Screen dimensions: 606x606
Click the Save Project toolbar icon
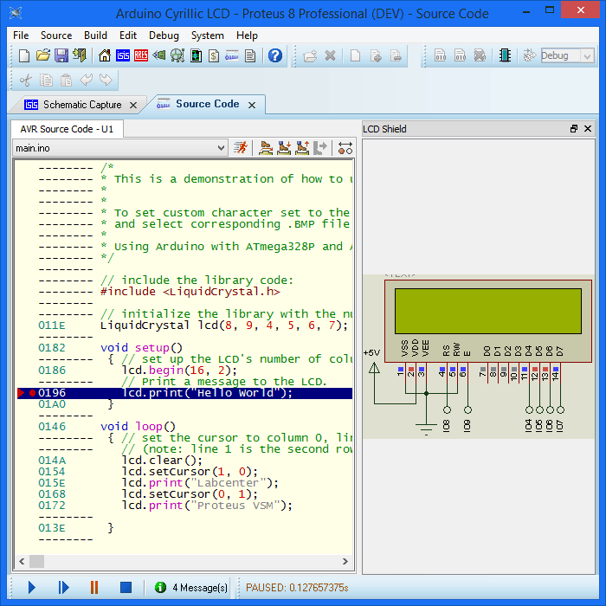61,55
